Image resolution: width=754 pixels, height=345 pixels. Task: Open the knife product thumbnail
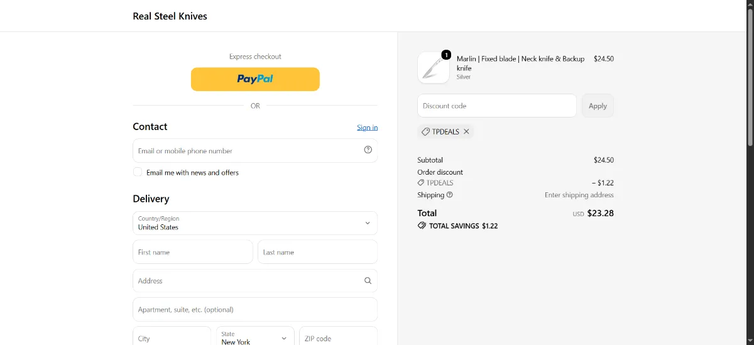coord(434,68)
